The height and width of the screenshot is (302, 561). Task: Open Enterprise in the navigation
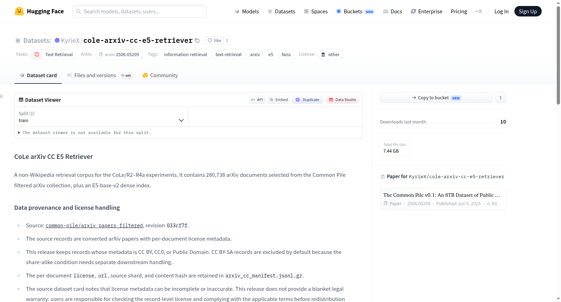426,11
